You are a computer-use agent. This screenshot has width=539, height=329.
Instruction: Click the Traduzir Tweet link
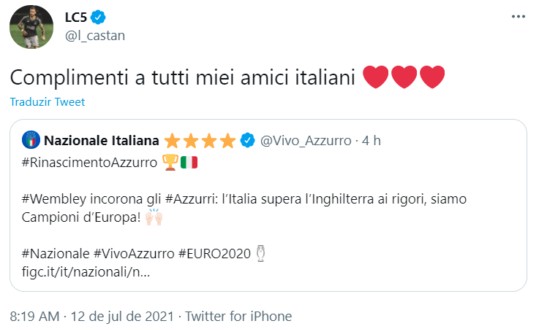48,101
